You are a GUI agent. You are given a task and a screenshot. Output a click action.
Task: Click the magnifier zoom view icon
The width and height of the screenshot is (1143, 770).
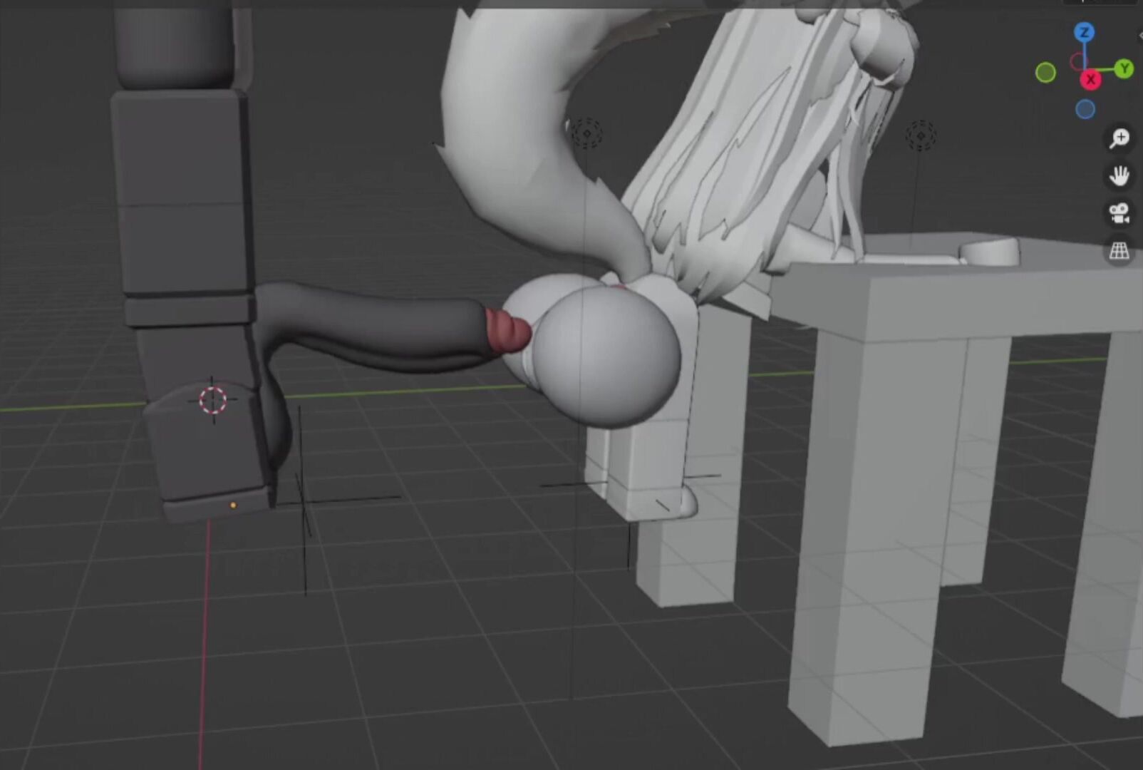[1119, 138]
